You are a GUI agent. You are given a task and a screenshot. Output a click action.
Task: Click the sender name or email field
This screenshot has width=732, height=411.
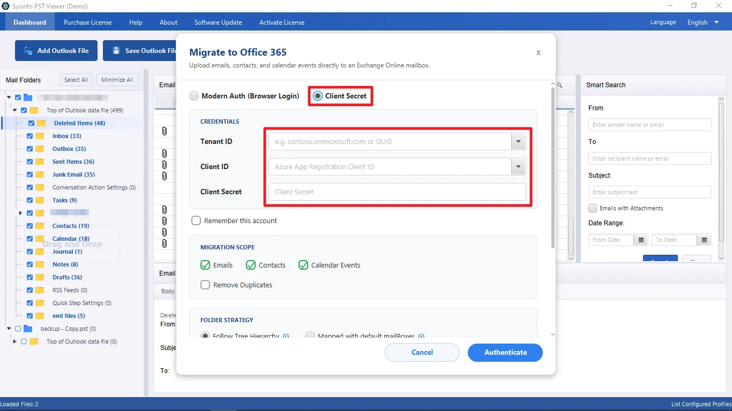(650, 125)
